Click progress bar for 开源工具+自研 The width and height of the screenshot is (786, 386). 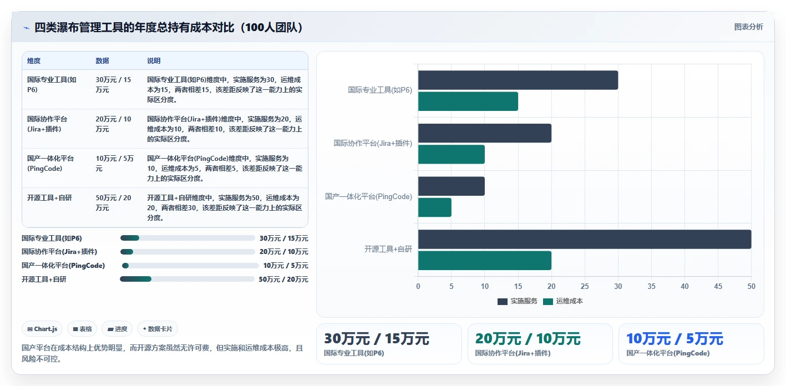click(187, 279)
